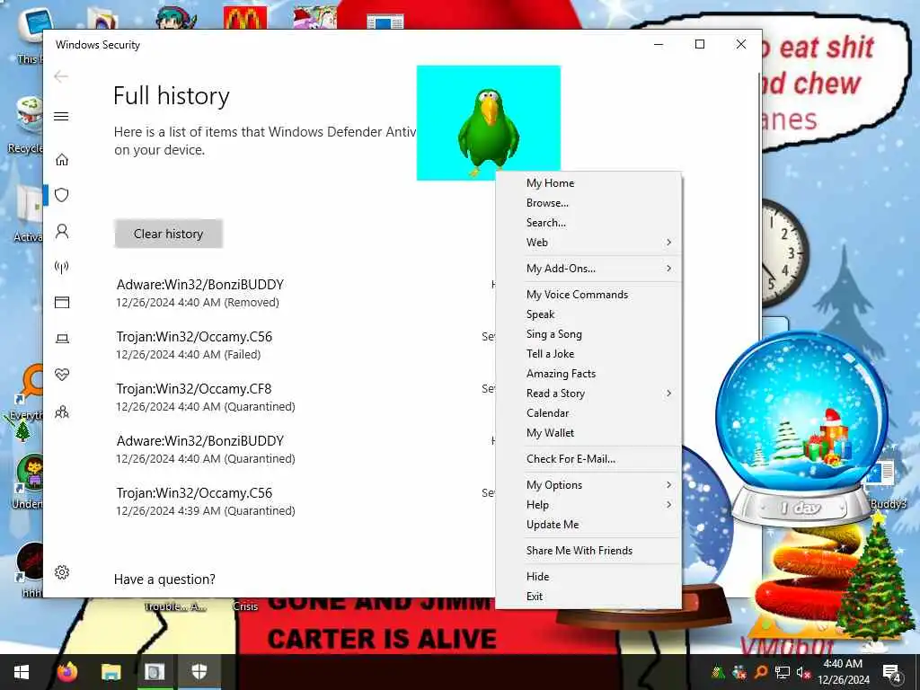
Task: Open the hamburger navigation menu
Action: 61,116
